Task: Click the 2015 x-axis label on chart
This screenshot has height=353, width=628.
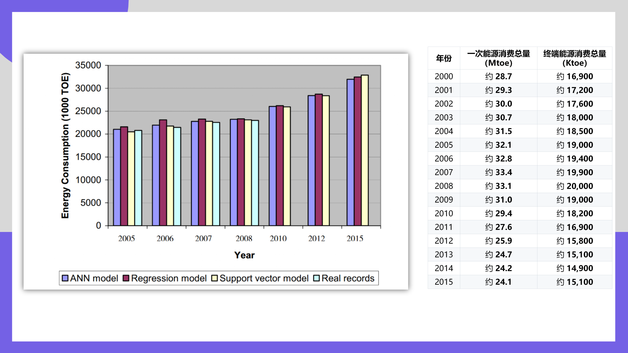Action: [x=355, y=238]
